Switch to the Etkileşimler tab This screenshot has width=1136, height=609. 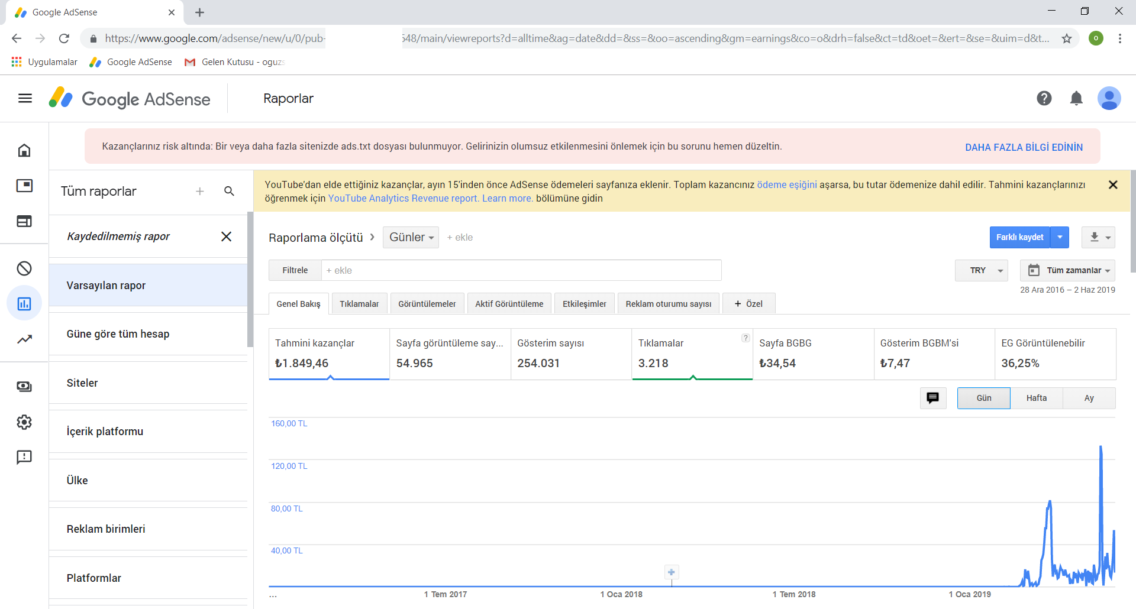pos(584,304)
